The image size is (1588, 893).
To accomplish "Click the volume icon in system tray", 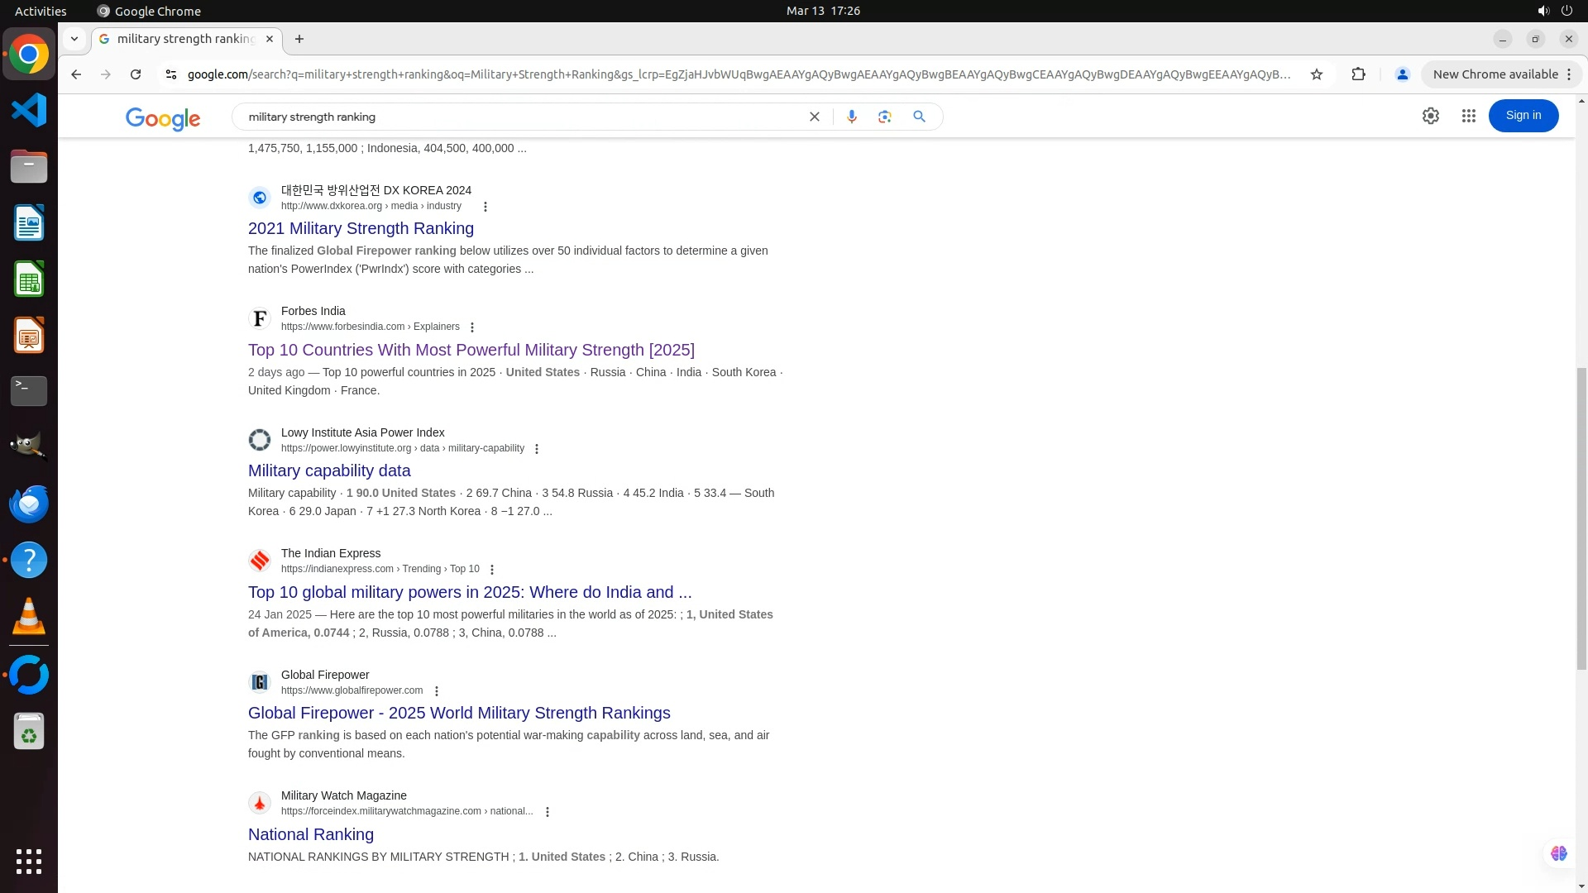I will pyautogui.click(x=1543, y=11).
